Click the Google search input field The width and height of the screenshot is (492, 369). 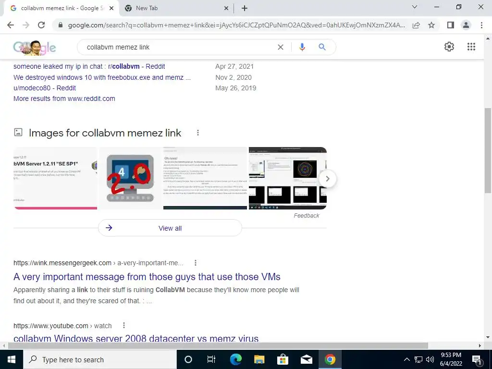coord(179,47)
